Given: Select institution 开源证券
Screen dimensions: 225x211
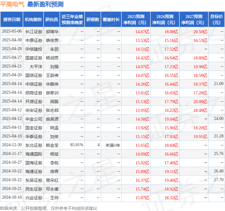Looking at the screenshot, I should pos(34,102).
